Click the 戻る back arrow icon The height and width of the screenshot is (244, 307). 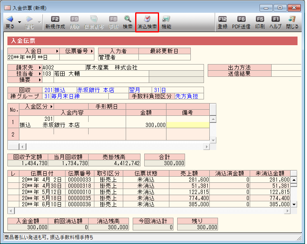(x=10, y=19)
